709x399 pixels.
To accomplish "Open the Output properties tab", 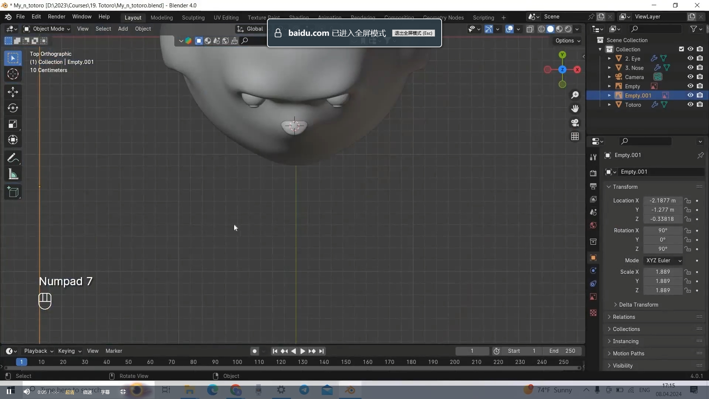I will pyautogui.click(x=593, y=186).
